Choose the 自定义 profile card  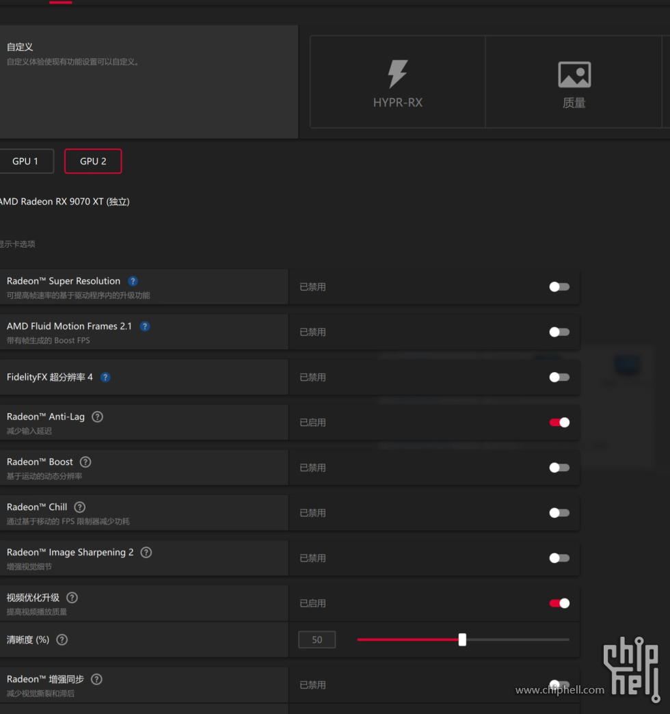(149, 82)
